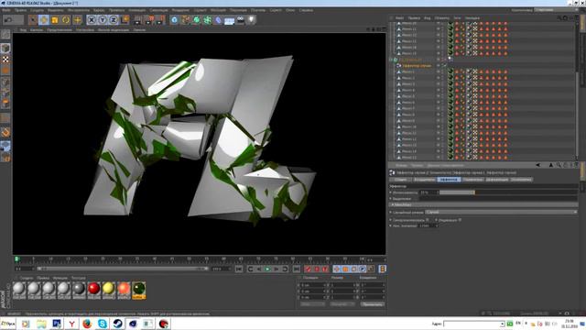Switch to Координаты tab in attributes
The width and height of the screenshot is (586, 330).
pyautogui.click(x=425, y=180)
